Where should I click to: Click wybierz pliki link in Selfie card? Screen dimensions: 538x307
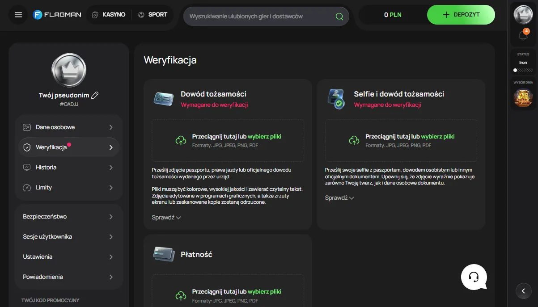[x=438, y=137]
